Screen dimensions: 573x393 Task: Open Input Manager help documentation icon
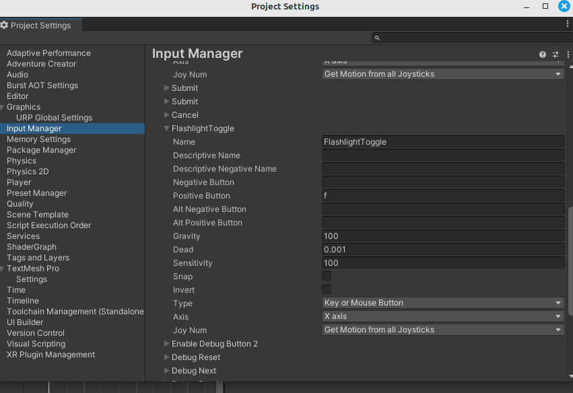(x=542, y=55)
